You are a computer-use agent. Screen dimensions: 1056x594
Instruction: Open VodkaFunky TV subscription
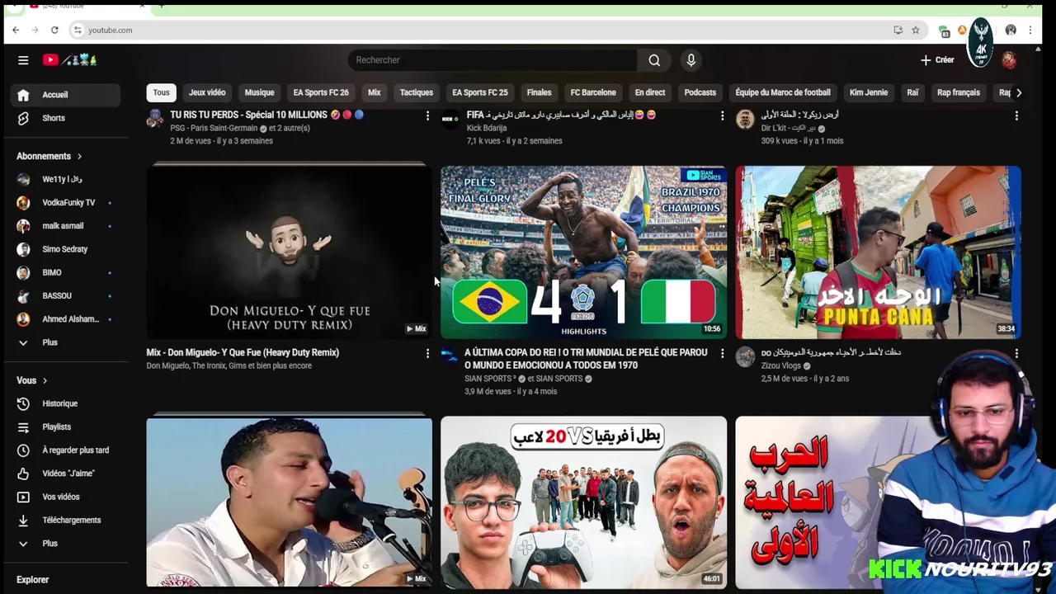[66, 202]
